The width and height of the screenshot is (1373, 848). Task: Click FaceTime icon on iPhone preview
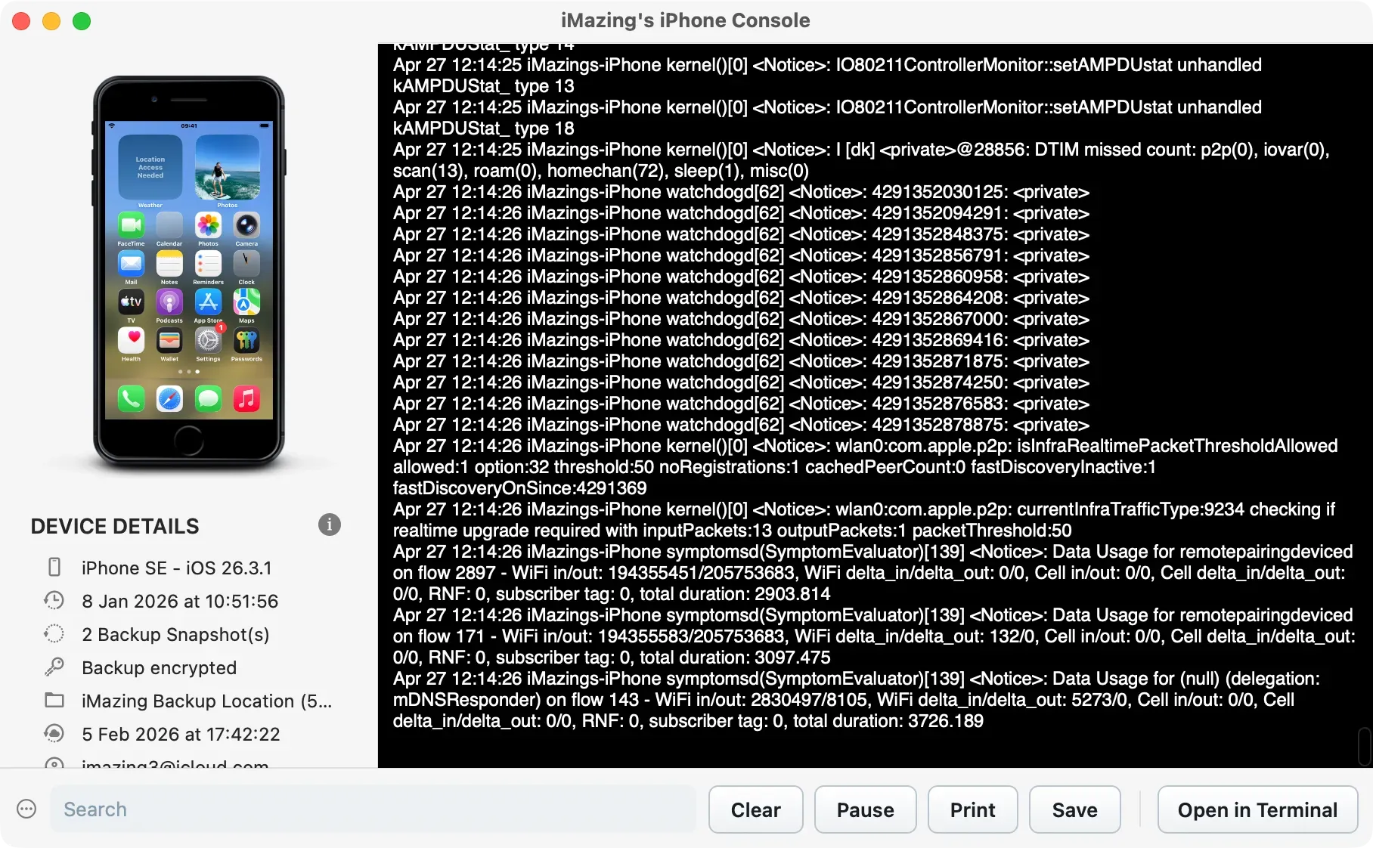point(131,225)
